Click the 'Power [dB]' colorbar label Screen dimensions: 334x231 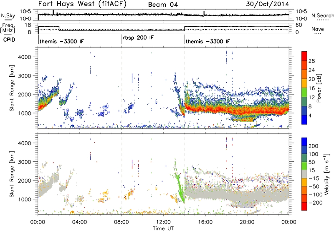click(x=319, y=88)
